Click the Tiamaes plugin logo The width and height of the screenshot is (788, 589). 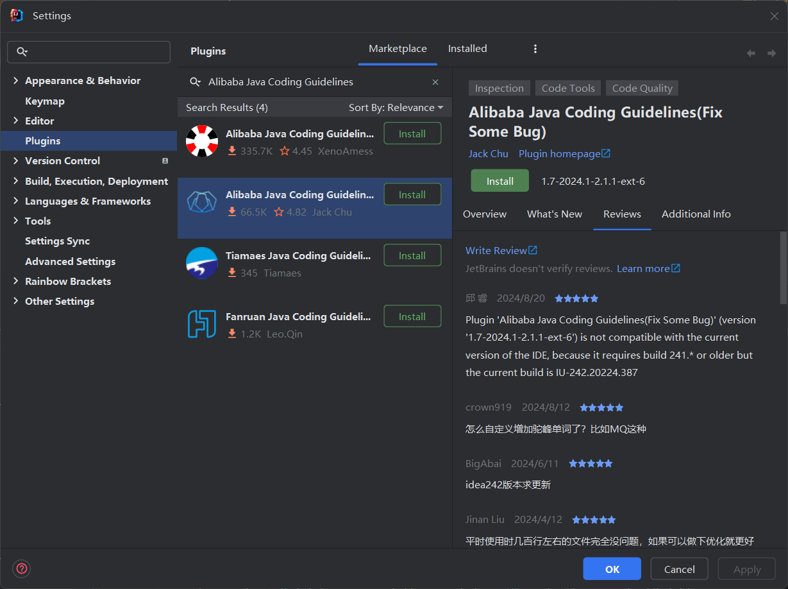coord(202,263)
